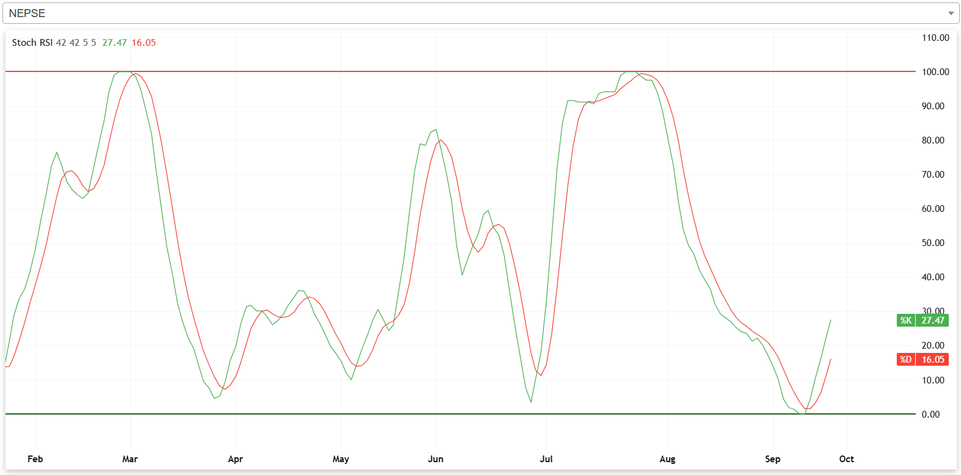Click the 50.00 label on the price scale

(x=933, y=243)
